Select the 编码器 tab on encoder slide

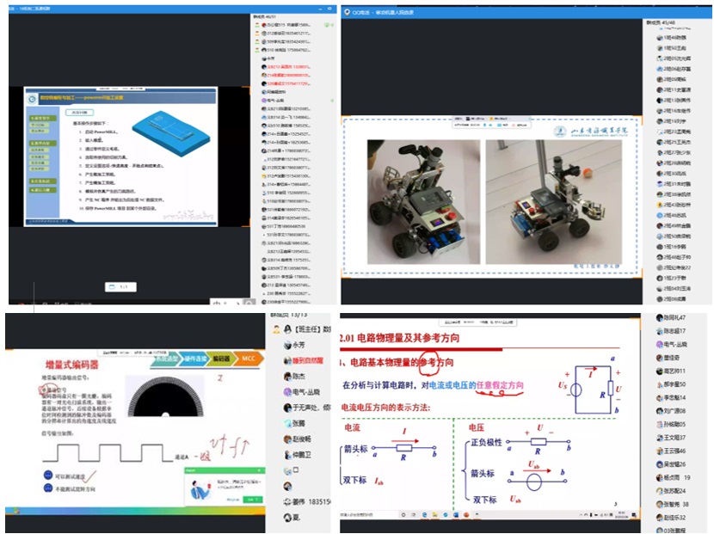pos(220,359)
